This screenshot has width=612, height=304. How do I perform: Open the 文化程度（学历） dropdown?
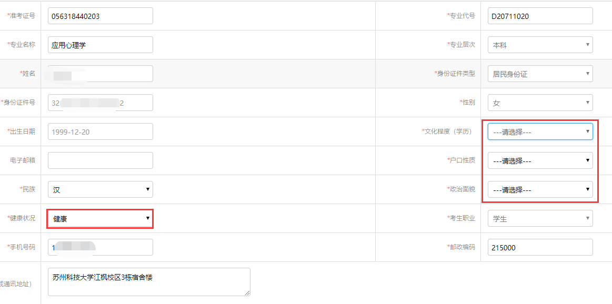[x=540, y=131]
